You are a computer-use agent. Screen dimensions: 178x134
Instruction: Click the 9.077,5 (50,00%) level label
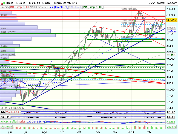tap(8, 55)
